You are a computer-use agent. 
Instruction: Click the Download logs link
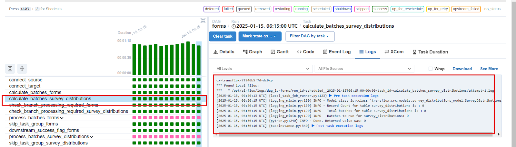[462, 69]
